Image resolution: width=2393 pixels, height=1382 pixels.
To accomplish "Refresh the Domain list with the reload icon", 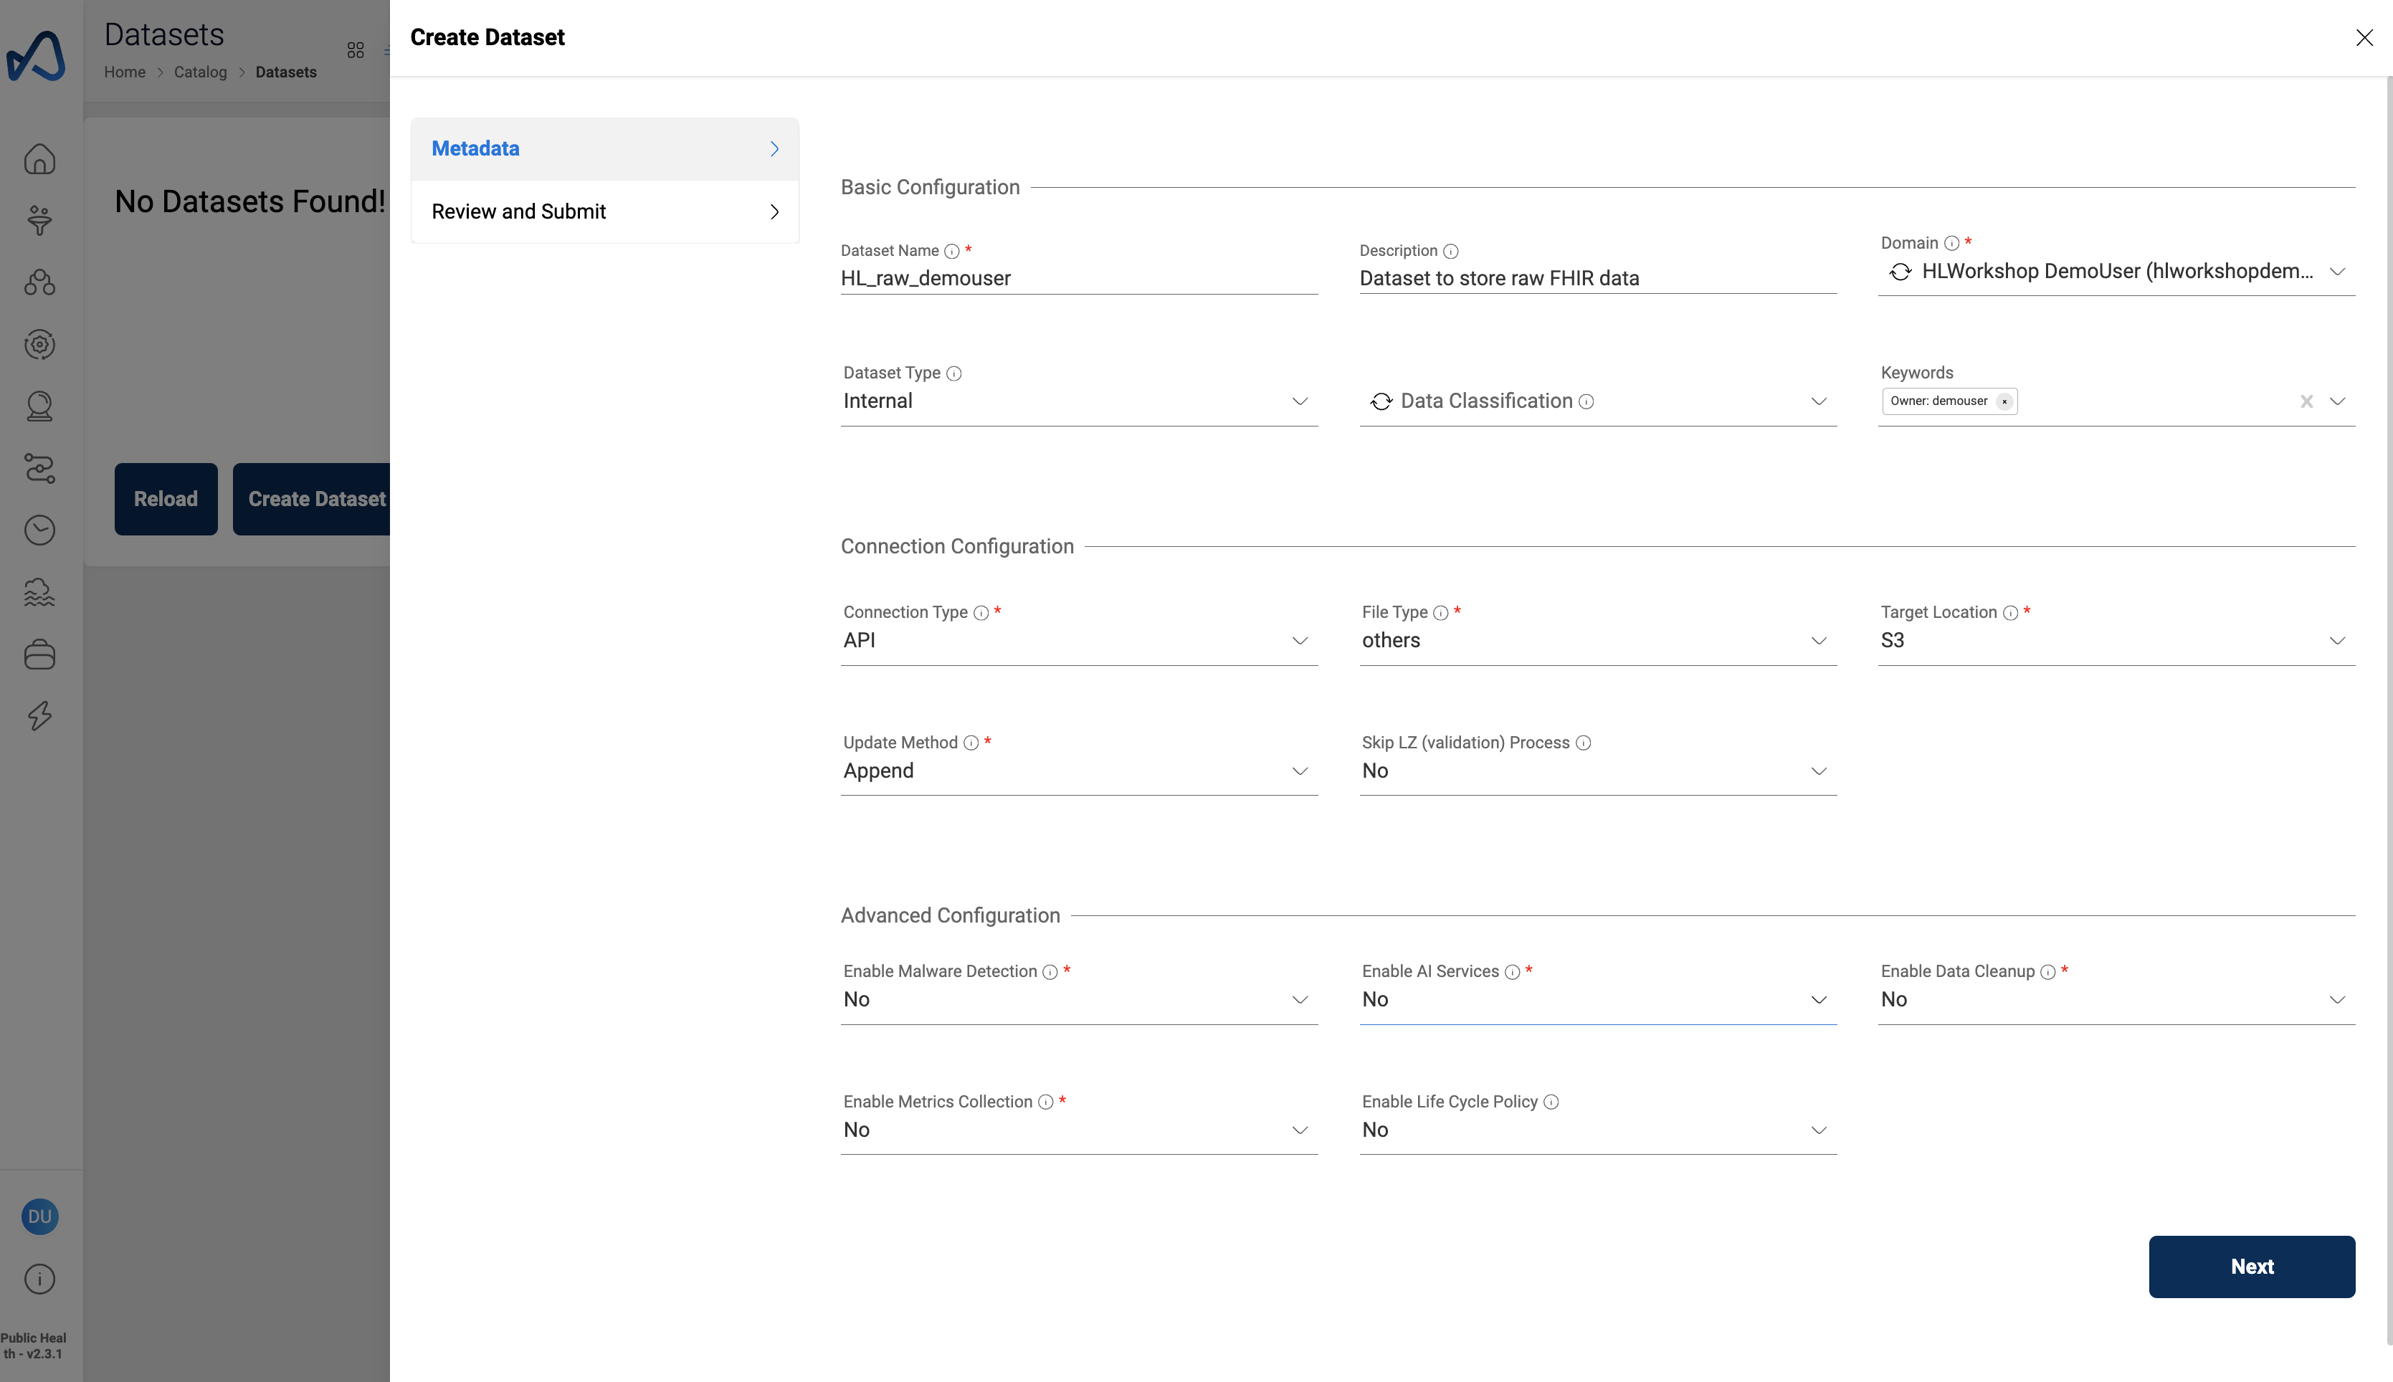I will click(1900, 272).
